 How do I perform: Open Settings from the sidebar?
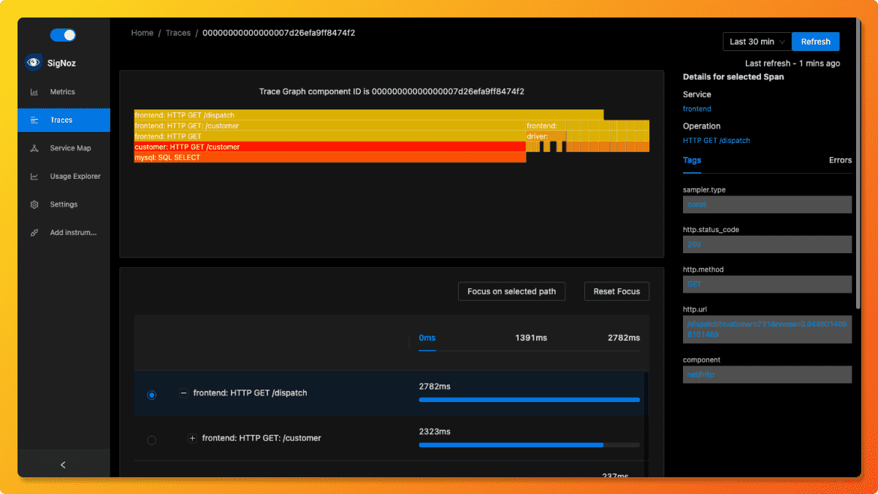[64, 204]
